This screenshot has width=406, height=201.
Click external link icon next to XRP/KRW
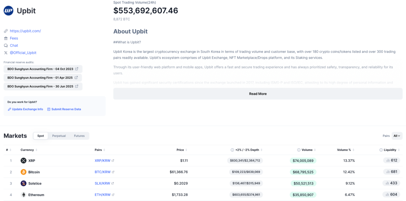pyautogui.click(x=113, y=161)
